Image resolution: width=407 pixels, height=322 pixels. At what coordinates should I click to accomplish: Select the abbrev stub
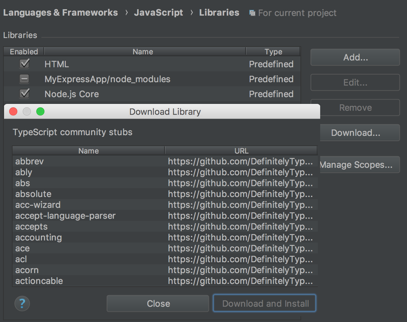30,161
